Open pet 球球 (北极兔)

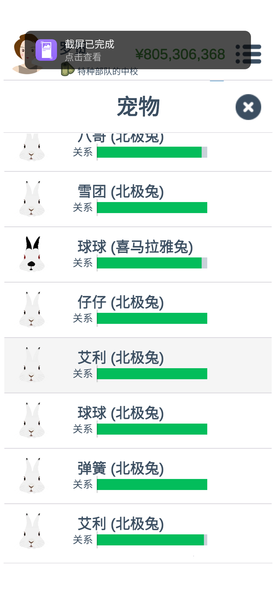point(138,421)
